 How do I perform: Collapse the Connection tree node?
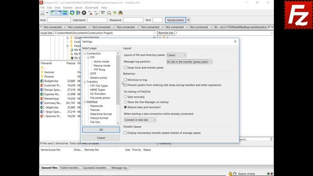tap(85, 54)
